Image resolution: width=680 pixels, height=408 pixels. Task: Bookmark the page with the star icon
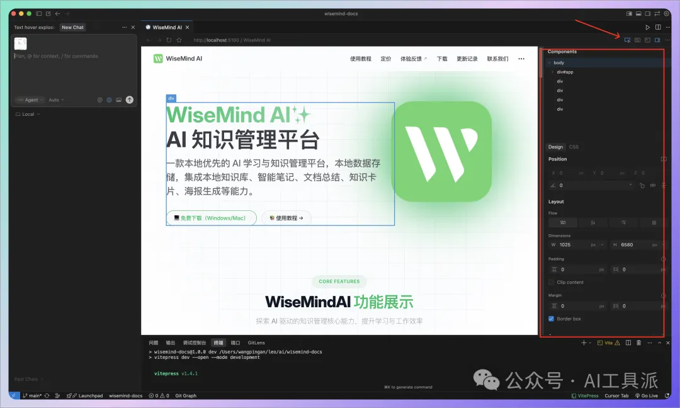(x=179, y=40)
